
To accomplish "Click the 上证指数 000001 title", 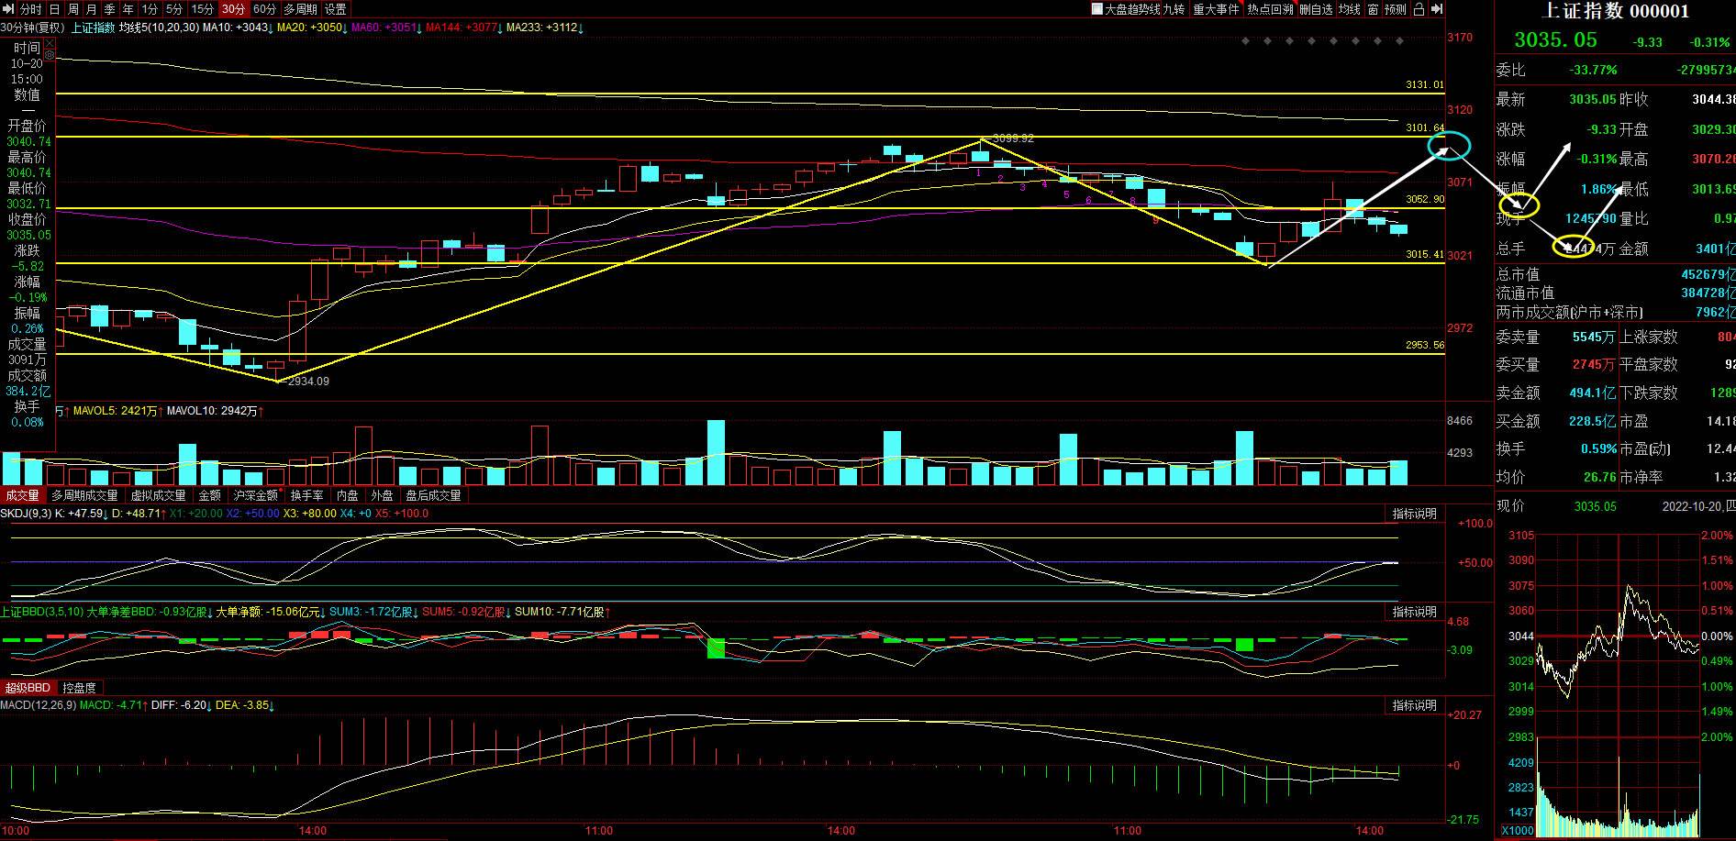I will [x=1615, y=11].
